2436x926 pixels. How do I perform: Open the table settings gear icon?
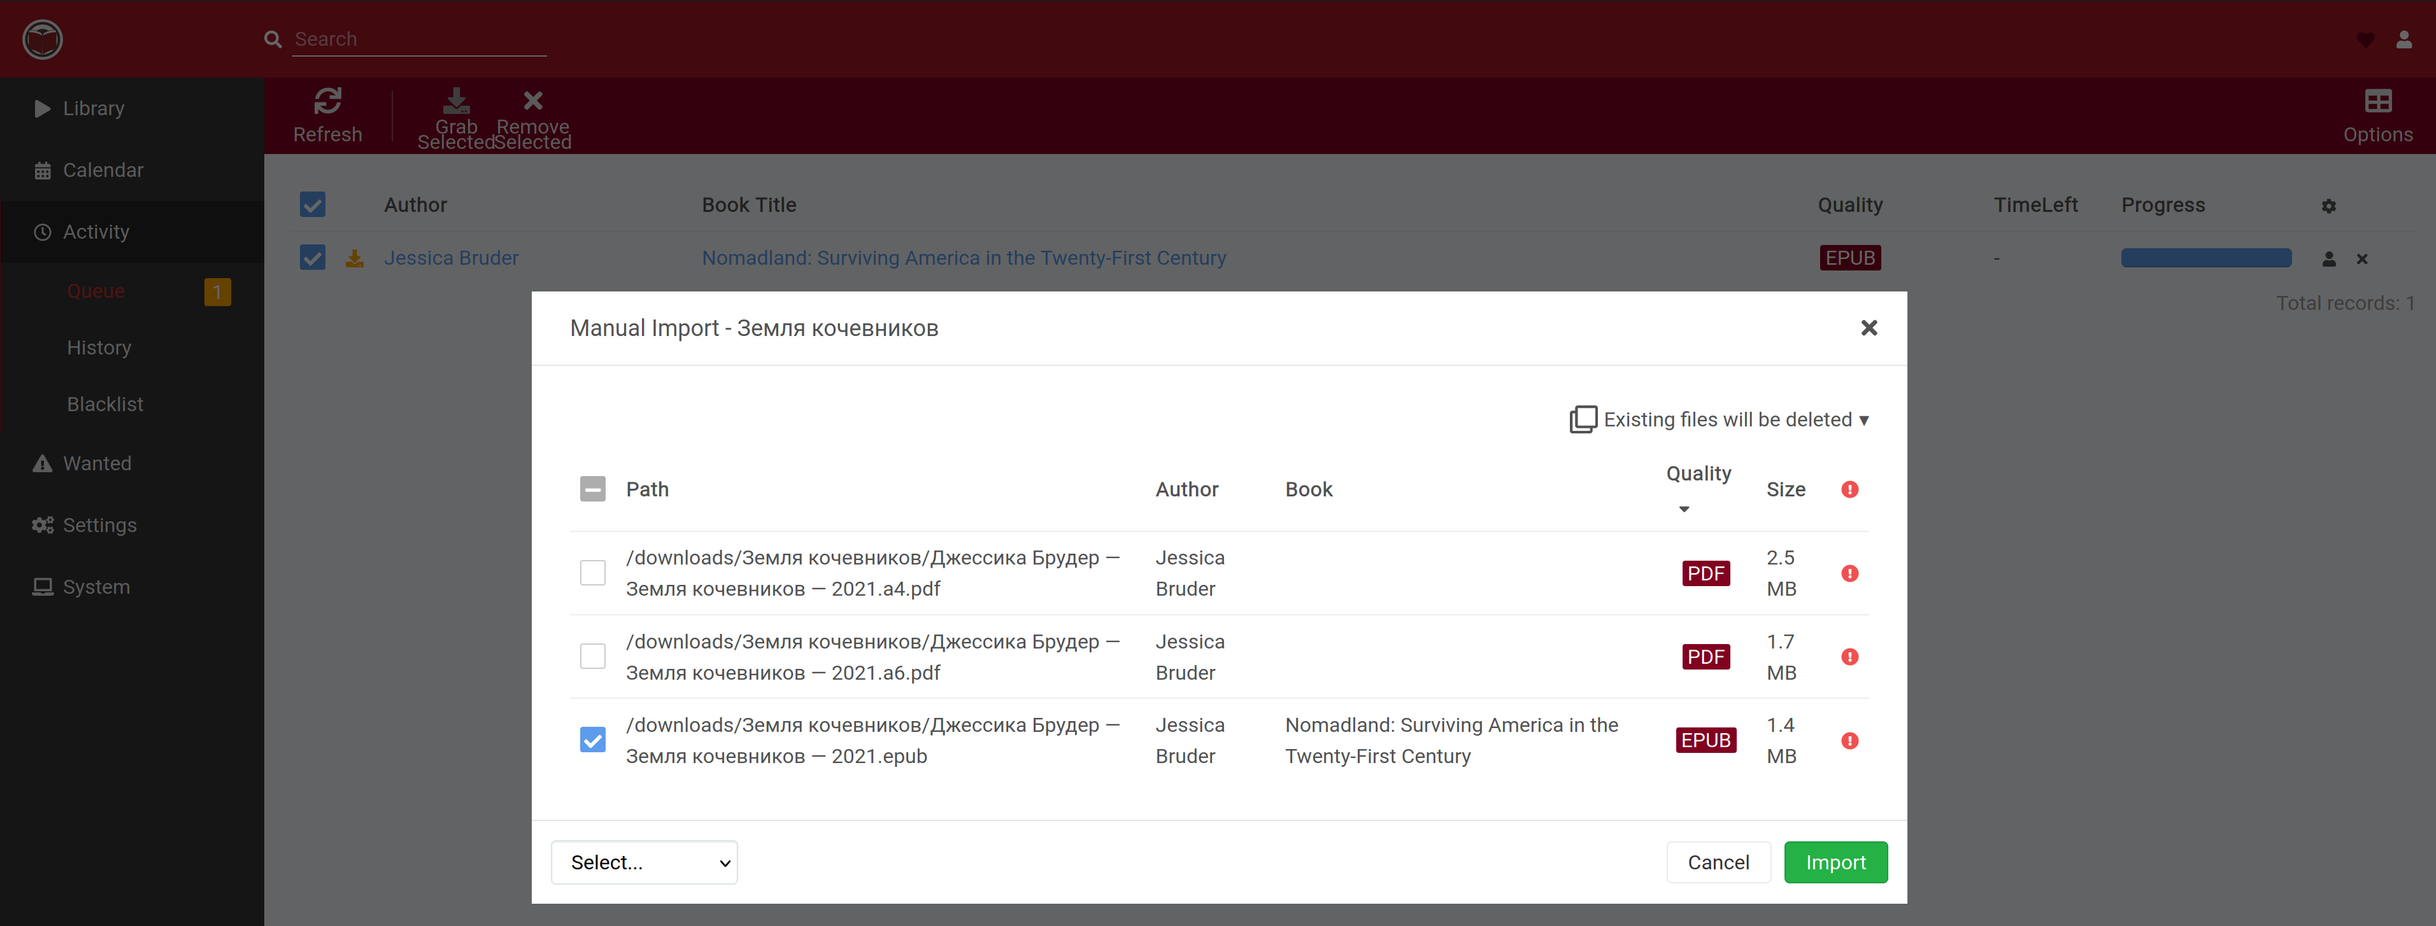pyautogui.click(x=2330, y=205)
